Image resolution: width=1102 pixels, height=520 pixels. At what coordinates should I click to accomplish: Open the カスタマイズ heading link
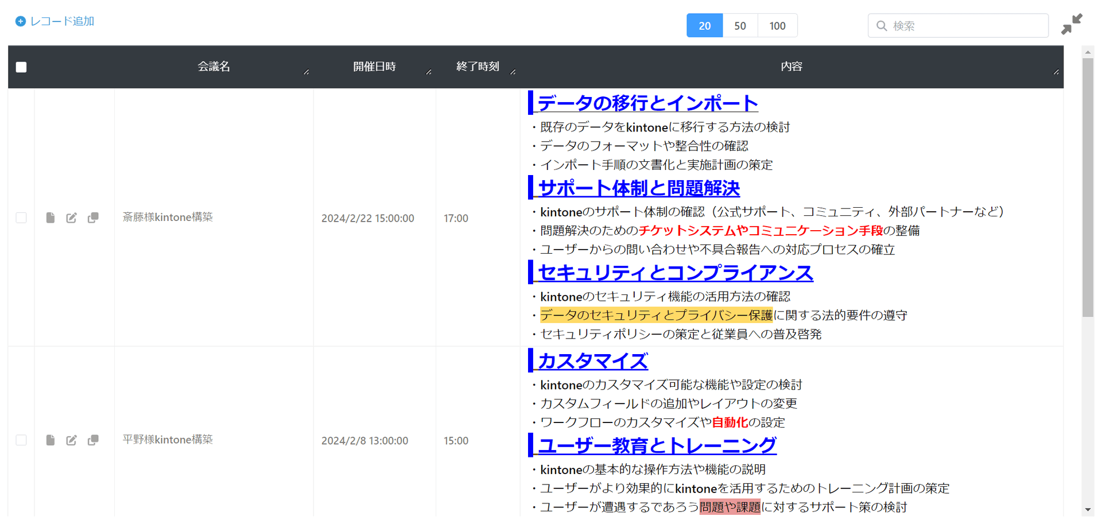(x=593, y=361)
